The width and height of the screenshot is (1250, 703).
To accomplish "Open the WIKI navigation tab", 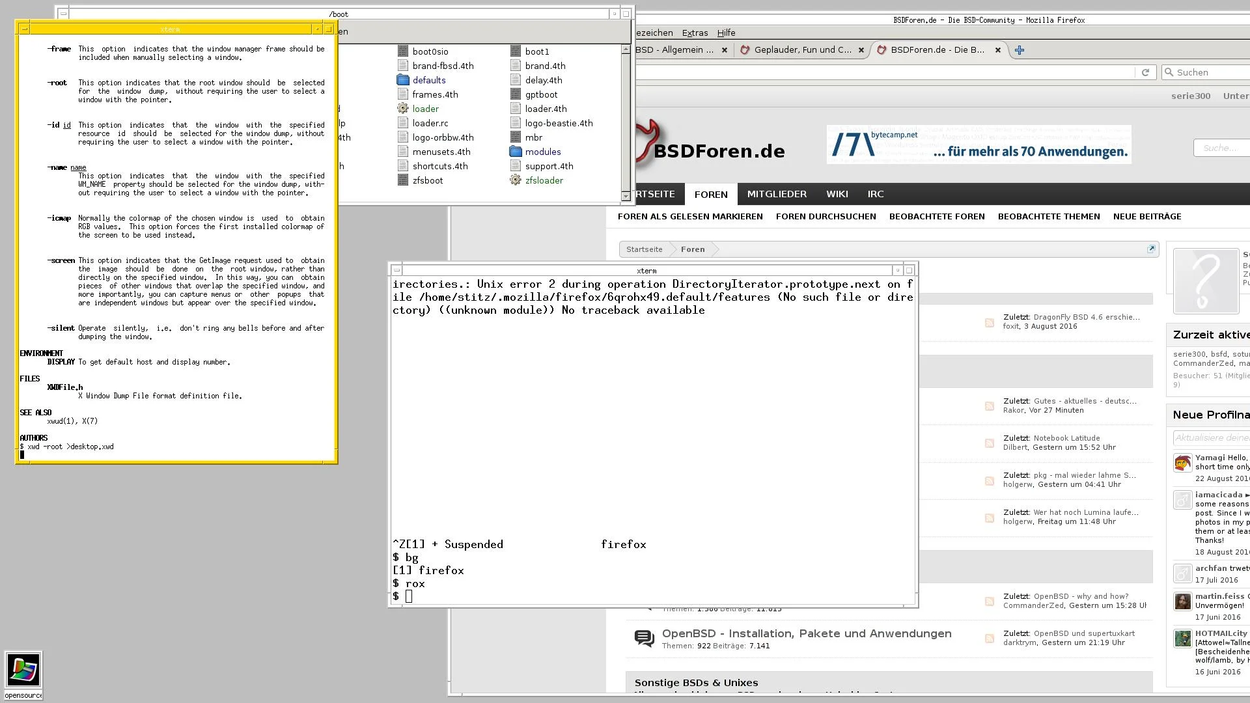I will (837, 194).
